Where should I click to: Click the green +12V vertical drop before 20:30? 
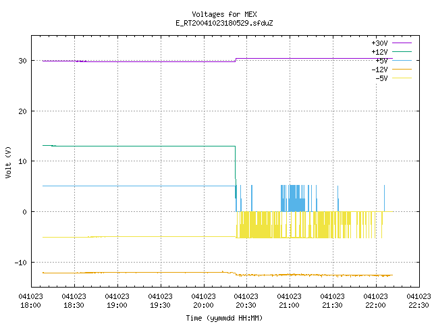[x=236, y=173]
